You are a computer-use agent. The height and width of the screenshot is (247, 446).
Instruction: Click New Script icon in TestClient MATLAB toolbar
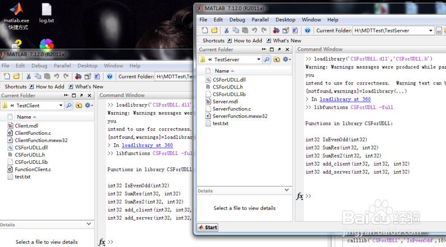point(7,77)
